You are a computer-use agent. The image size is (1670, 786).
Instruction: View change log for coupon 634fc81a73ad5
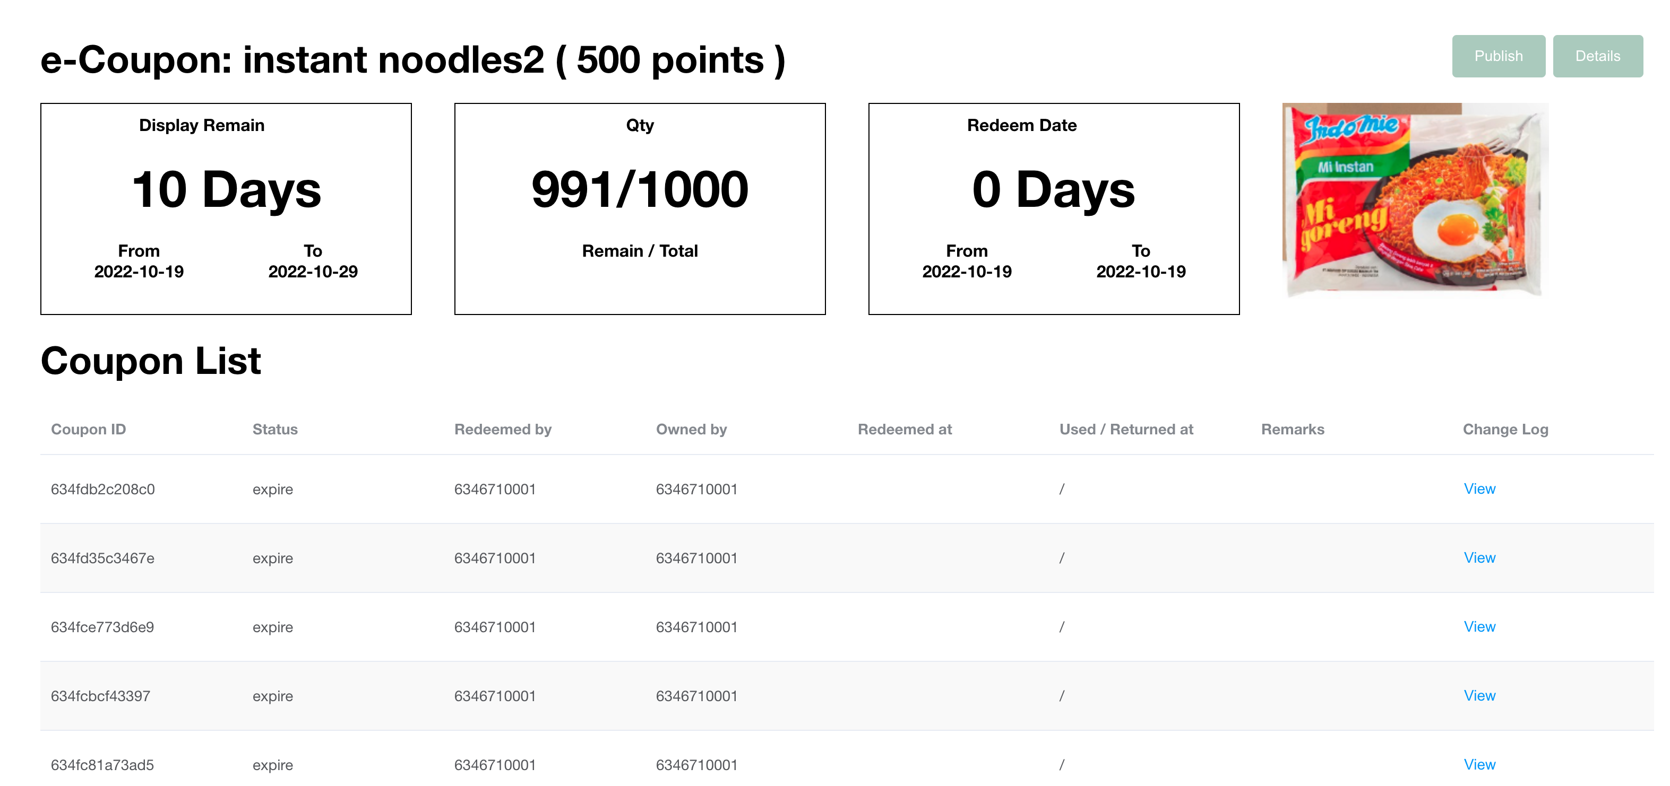coord(1479,764)
